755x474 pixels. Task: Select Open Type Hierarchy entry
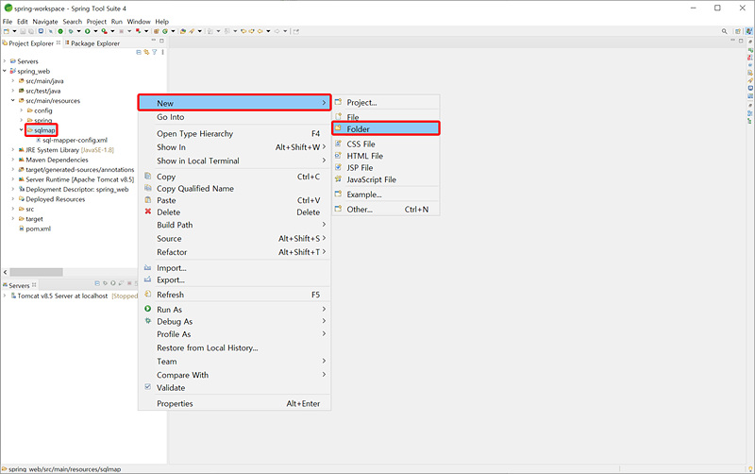tap(234, 133)
